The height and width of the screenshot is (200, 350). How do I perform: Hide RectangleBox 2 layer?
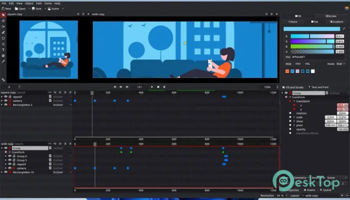(x=6, y=104)
